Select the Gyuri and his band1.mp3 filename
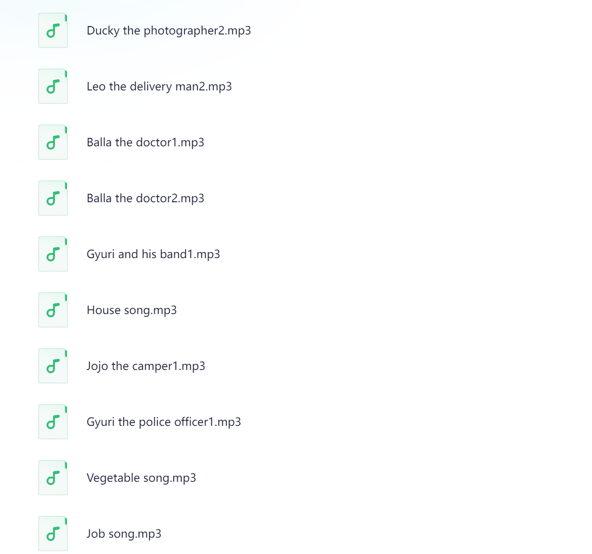Viewport: 592px width, 554px height. 154,254
